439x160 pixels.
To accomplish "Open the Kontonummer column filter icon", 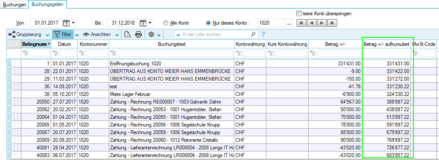I will pos(82,53).
